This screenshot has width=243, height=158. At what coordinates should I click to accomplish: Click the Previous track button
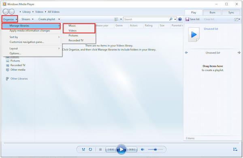(111, 149)
